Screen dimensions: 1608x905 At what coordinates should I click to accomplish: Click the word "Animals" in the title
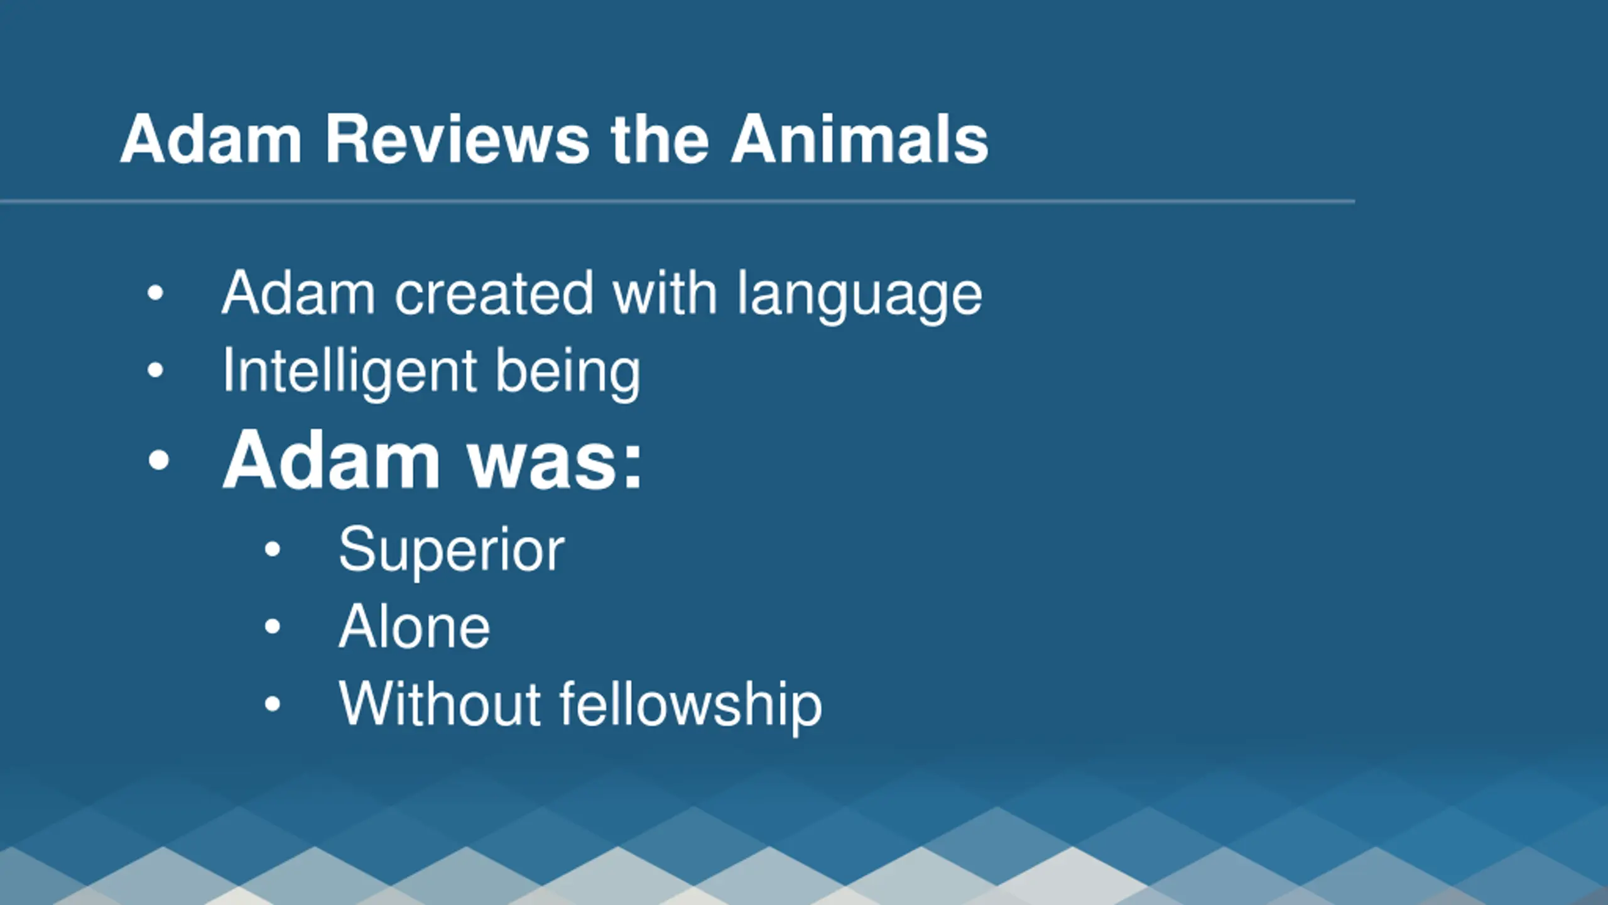859,140
